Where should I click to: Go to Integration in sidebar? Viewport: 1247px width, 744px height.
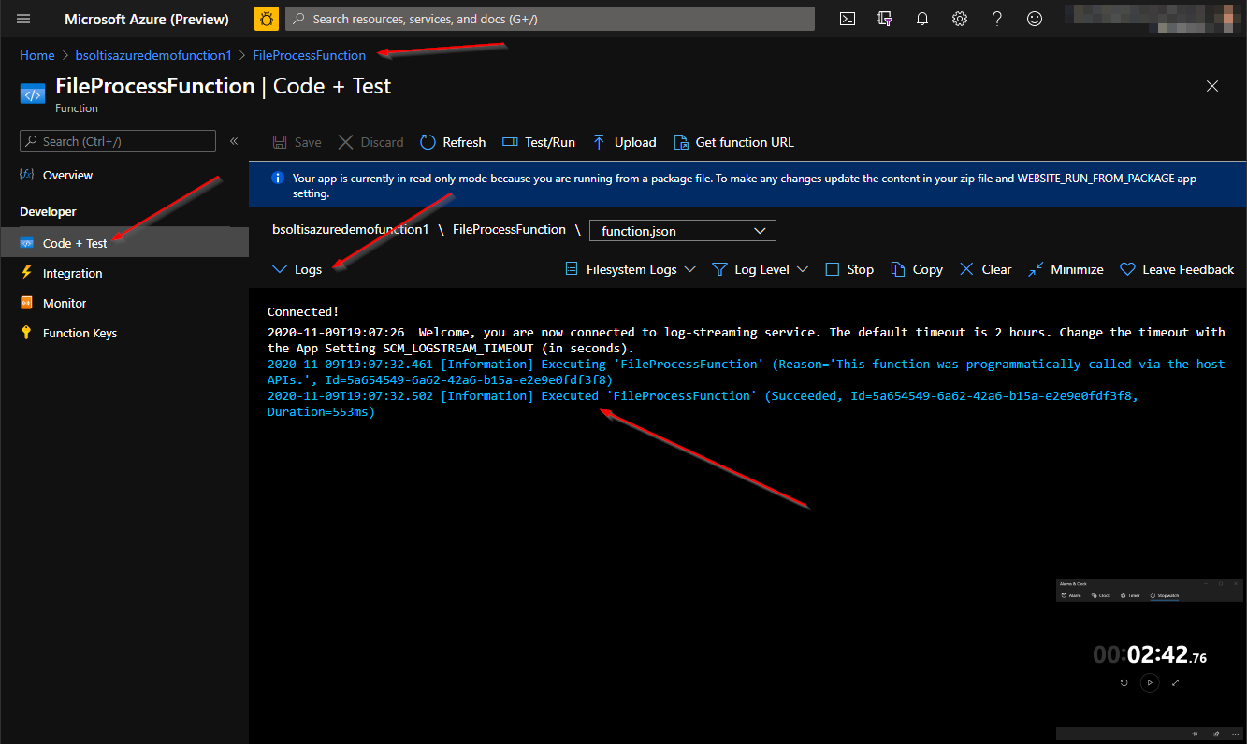(x=72, y=273)
